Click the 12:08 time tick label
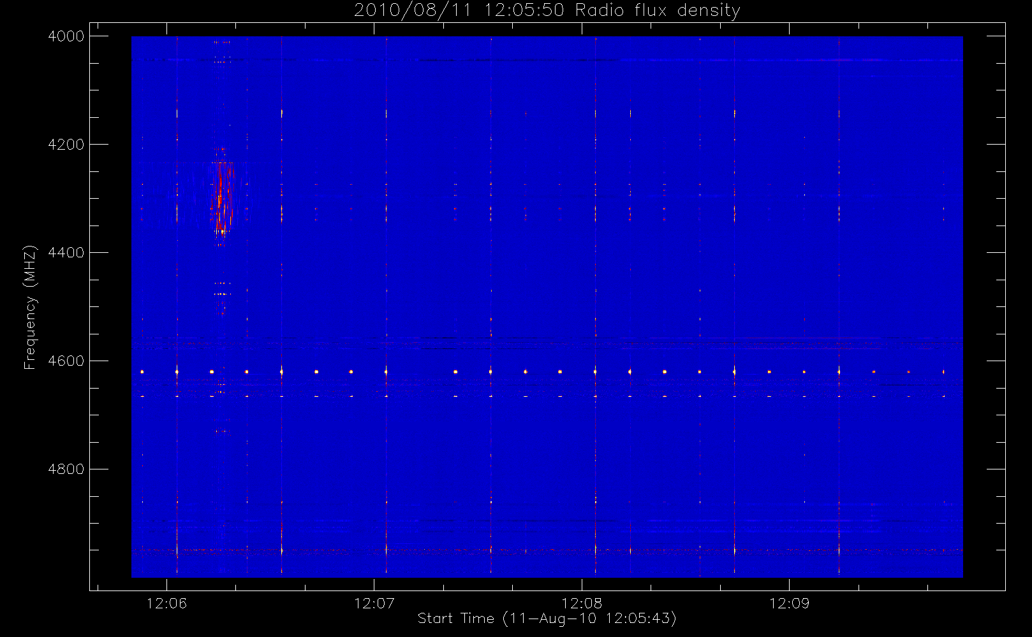Image resolution: width=1032 pixels, height=637 pixels. pyautogui.click(x=582, y=603)
